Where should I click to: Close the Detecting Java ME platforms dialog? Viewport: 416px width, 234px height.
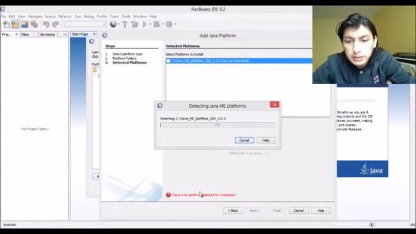click(x=274, y=105)
